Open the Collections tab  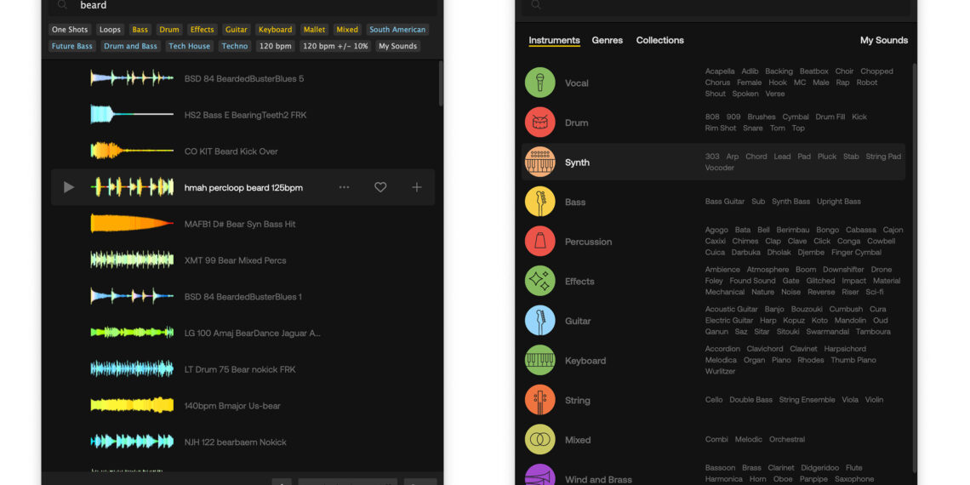tap(659, 40)
